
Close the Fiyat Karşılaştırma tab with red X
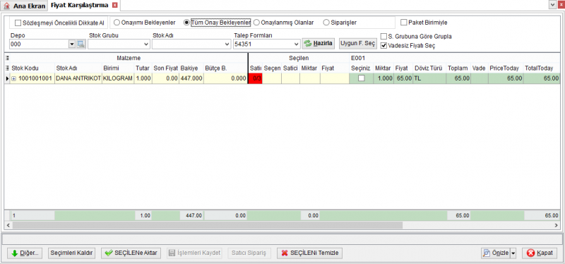tap(115, 6)
